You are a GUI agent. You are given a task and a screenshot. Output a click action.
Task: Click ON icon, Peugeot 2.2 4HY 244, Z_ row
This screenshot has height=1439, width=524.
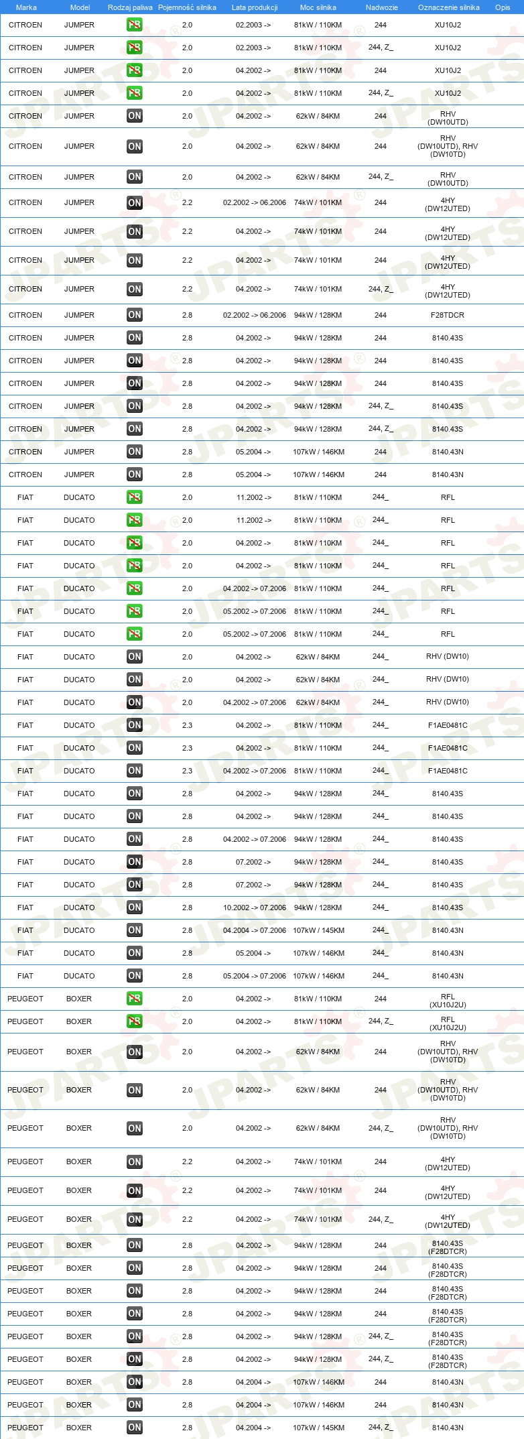tap(135, 1219)
